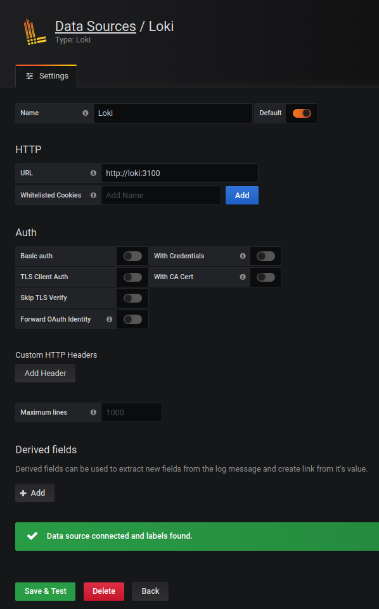Click the 'Auth' section heading
This screenshot has height=609, width=379.
(x=26, y=232)
